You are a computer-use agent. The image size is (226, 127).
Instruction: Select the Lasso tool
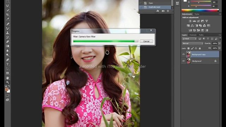(x=7, y=6)
